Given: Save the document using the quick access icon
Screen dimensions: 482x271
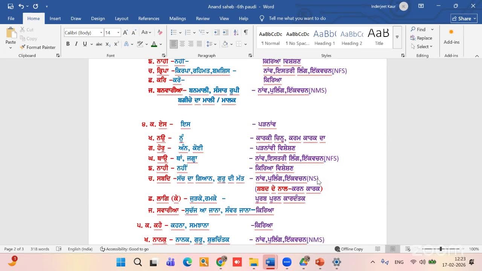Looking at the screenshot, I should (11, 6).
